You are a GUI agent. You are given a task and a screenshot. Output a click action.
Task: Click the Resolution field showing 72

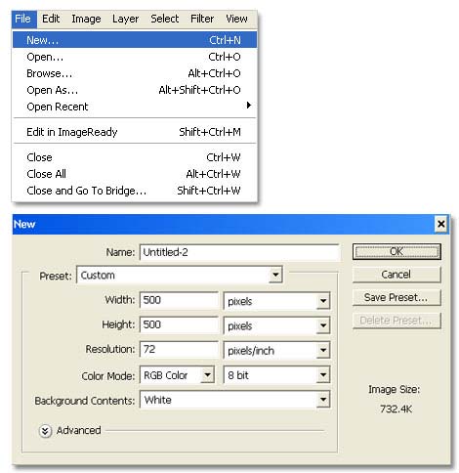coord(179,350)
